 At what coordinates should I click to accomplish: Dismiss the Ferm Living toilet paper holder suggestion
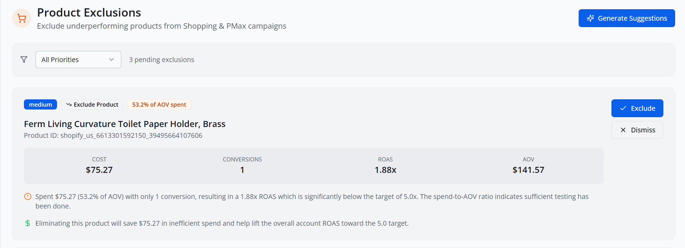(x=637, y=130)
